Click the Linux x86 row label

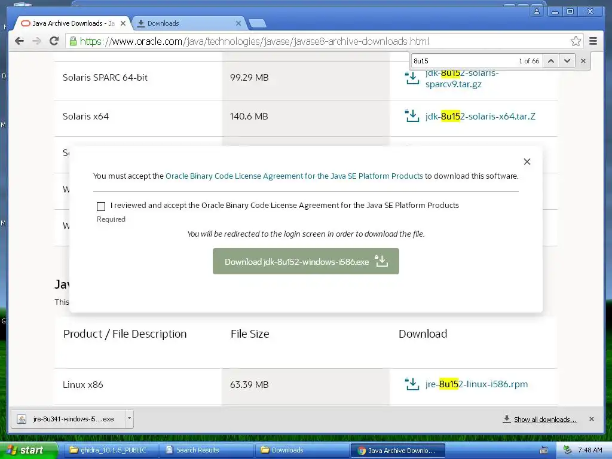(82, 384)
